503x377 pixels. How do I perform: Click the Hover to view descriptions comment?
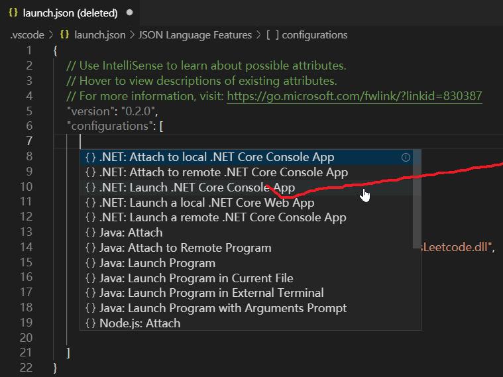(201, 81)
